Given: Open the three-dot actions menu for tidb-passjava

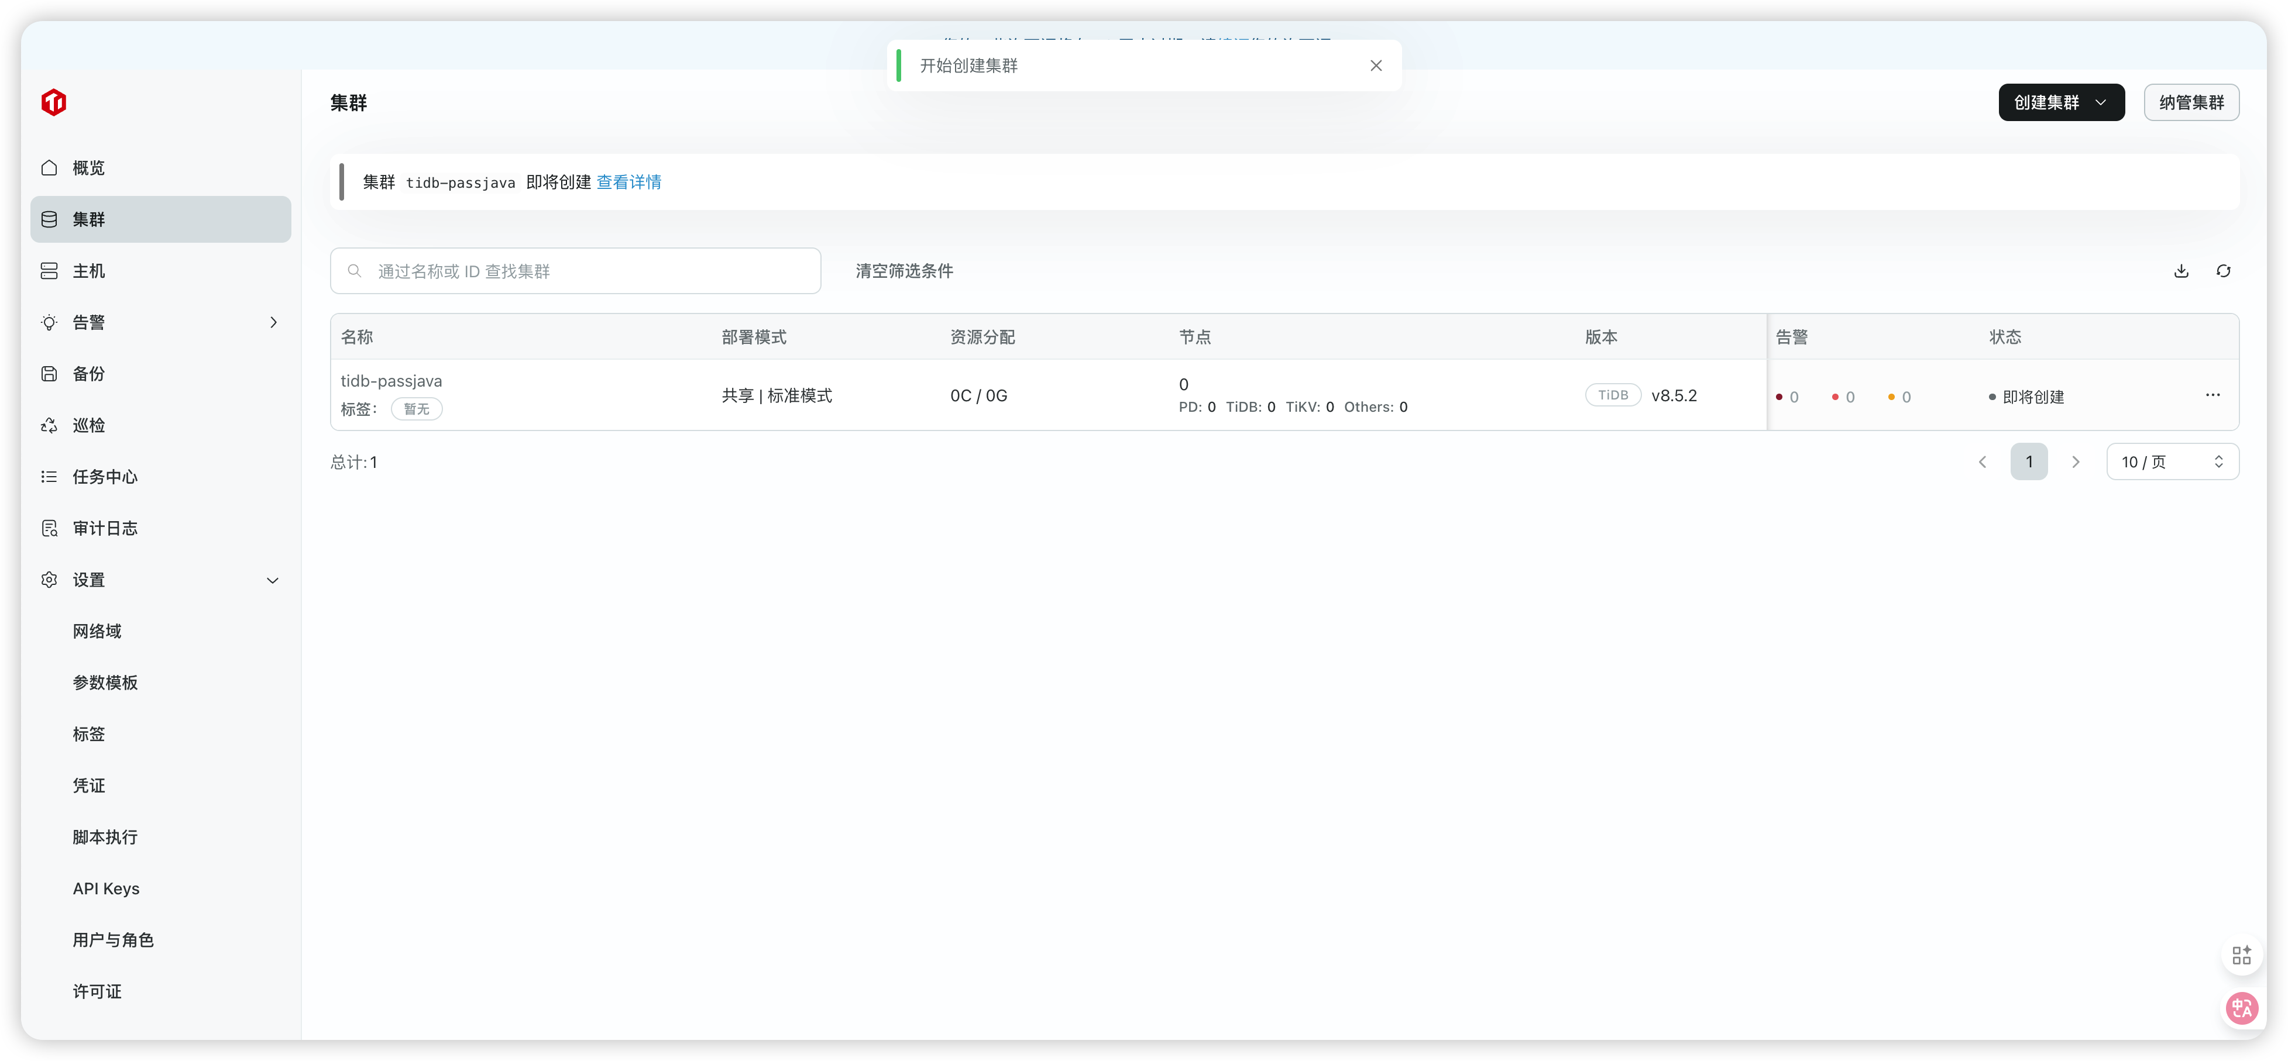Looking at the screenshot, I should tap(2213, 395).
